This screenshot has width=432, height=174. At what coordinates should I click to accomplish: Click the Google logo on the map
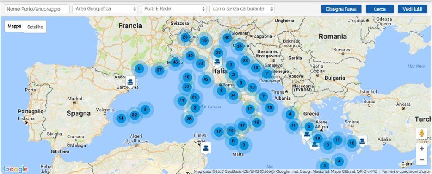pyautogui.click(x=16, y=169)
